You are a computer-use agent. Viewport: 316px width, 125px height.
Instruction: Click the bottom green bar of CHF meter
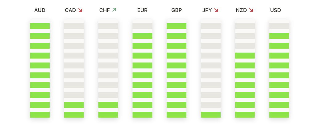[x=108, y=115]
